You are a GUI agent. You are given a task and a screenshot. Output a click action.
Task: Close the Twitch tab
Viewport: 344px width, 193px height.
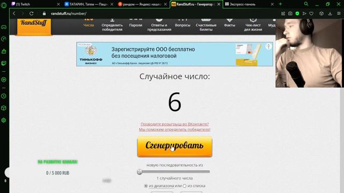[59, 4]
